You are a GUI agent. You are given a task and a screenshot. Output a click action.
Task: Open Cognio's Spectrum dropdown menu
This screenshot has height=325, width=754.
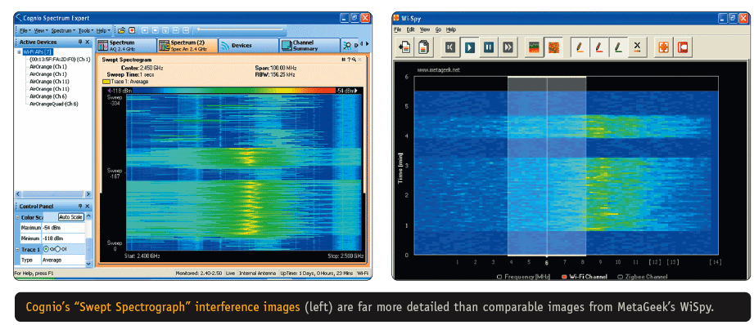[64, 31]
